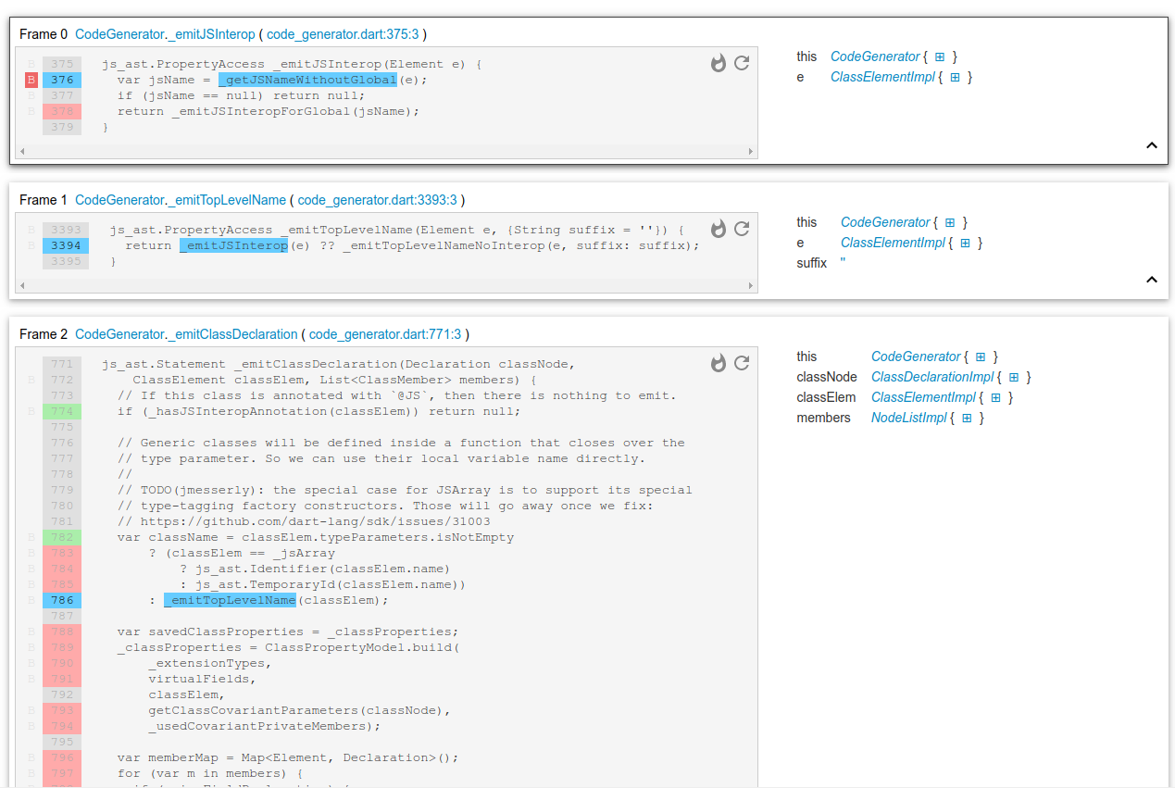Click the hot reload flame icon in Frame 0
Viewport: 1175px width, 788px height.
719,63
